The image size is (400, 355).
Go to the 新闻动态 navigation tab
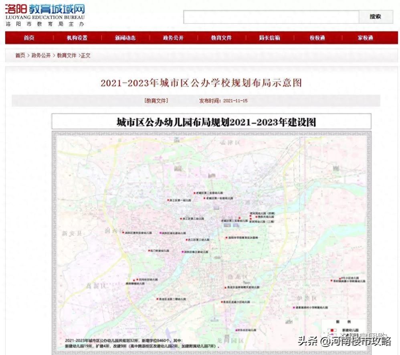point(125,38)
